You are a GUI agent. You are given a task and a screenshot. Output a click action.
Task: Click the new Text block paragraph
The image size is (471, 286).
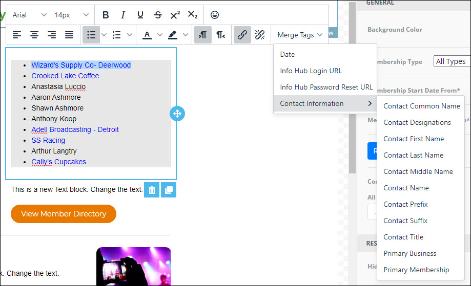tap(76, 189)
